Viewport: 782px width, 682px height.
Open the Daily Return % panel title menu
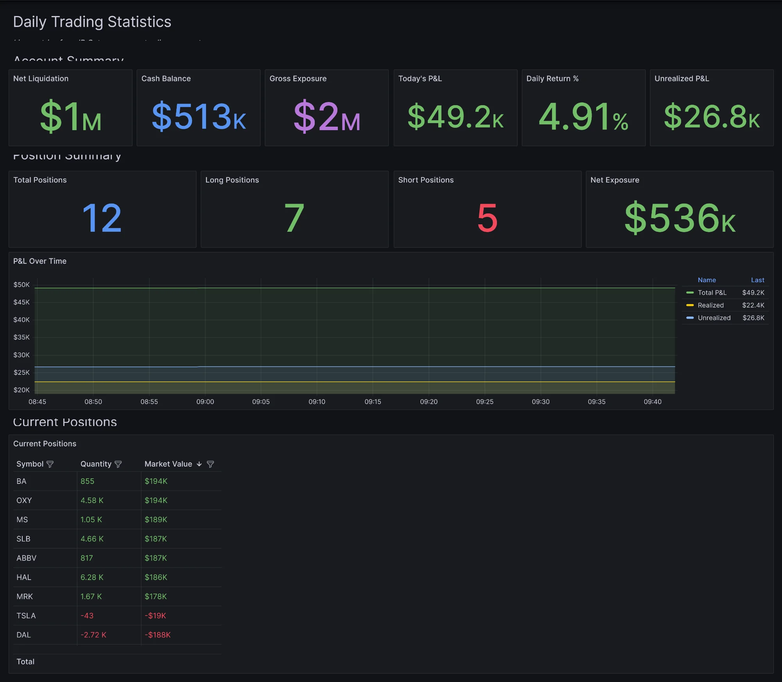point(552,79)
